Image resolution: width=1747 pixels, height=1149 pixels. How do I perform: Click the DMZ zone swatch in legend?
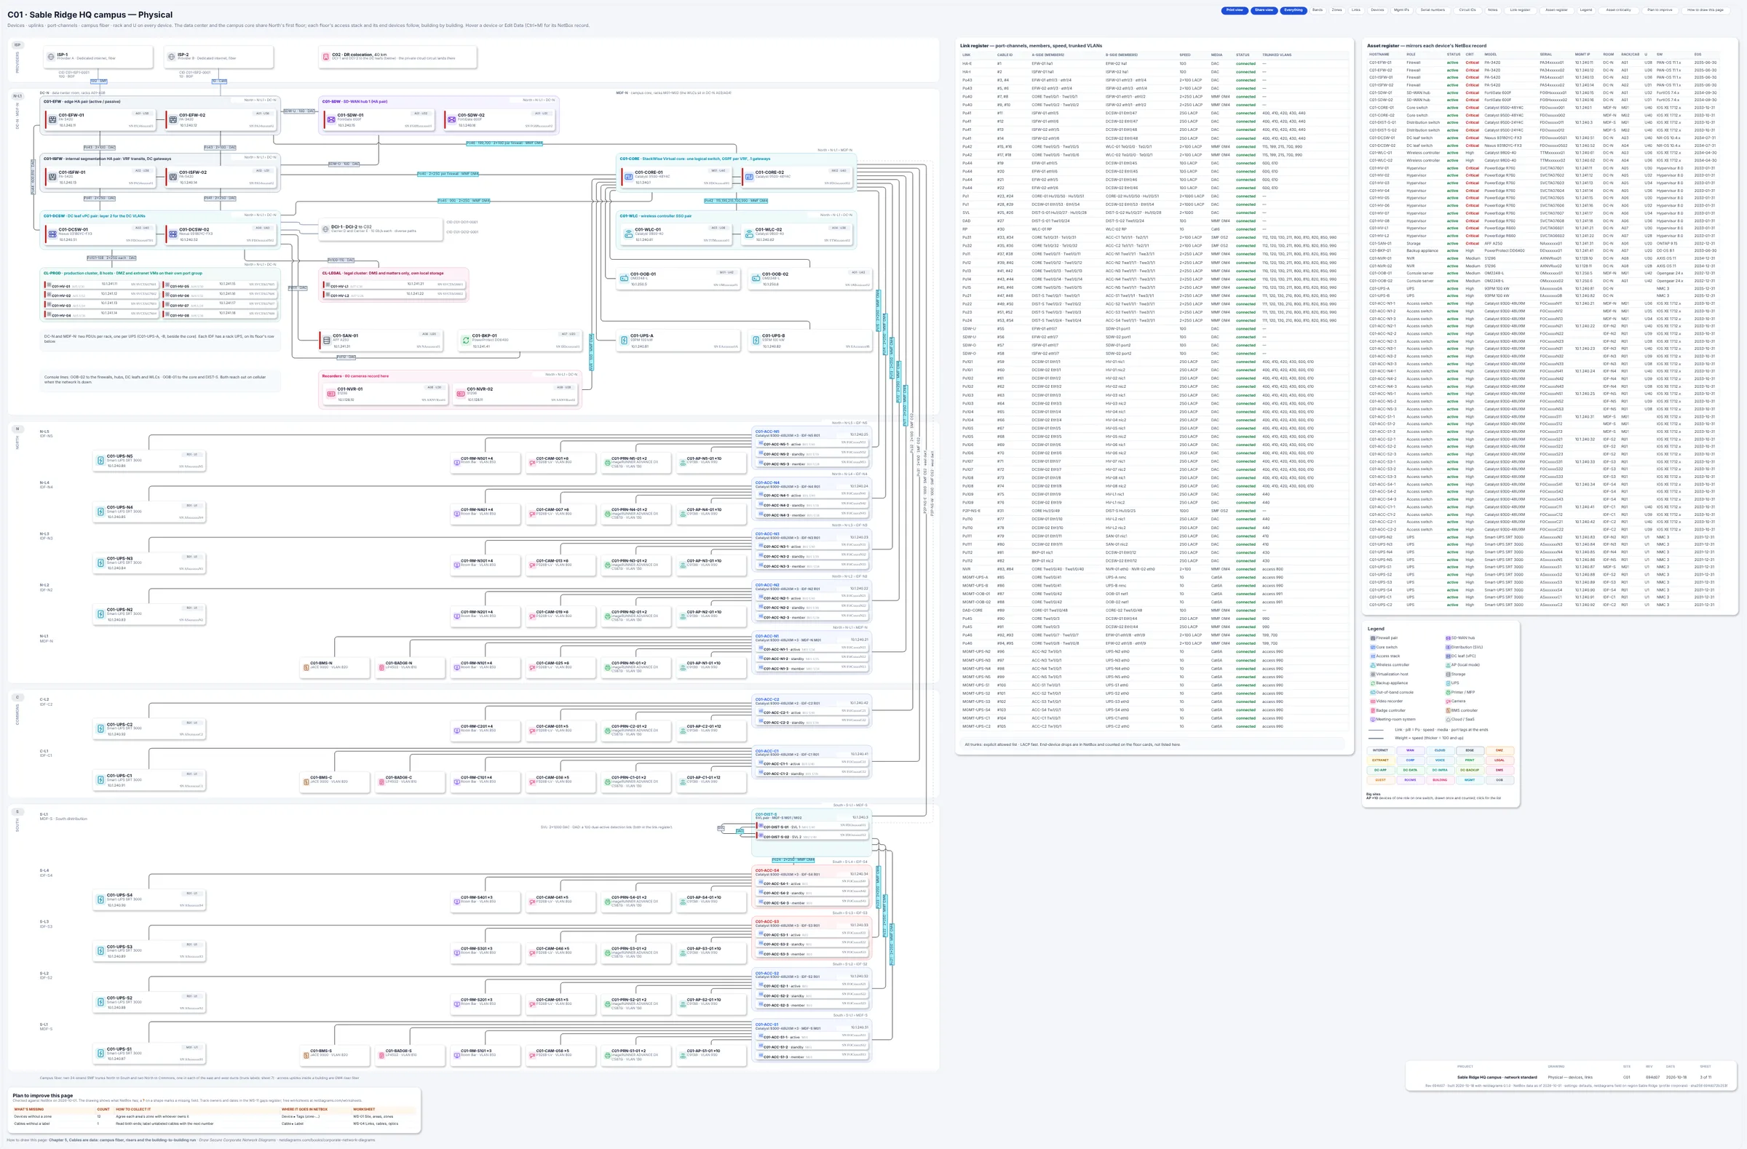[1500, 750]
